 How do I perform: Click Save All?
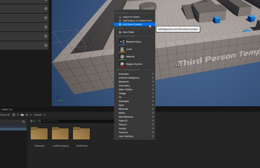pyautogui.click(x=5, y=115)
